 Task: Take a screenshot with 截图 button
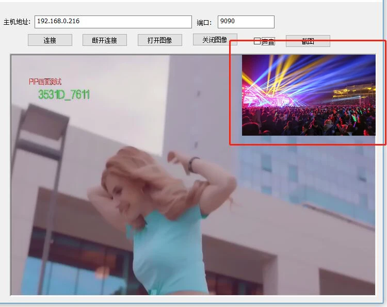coord(308,41)
